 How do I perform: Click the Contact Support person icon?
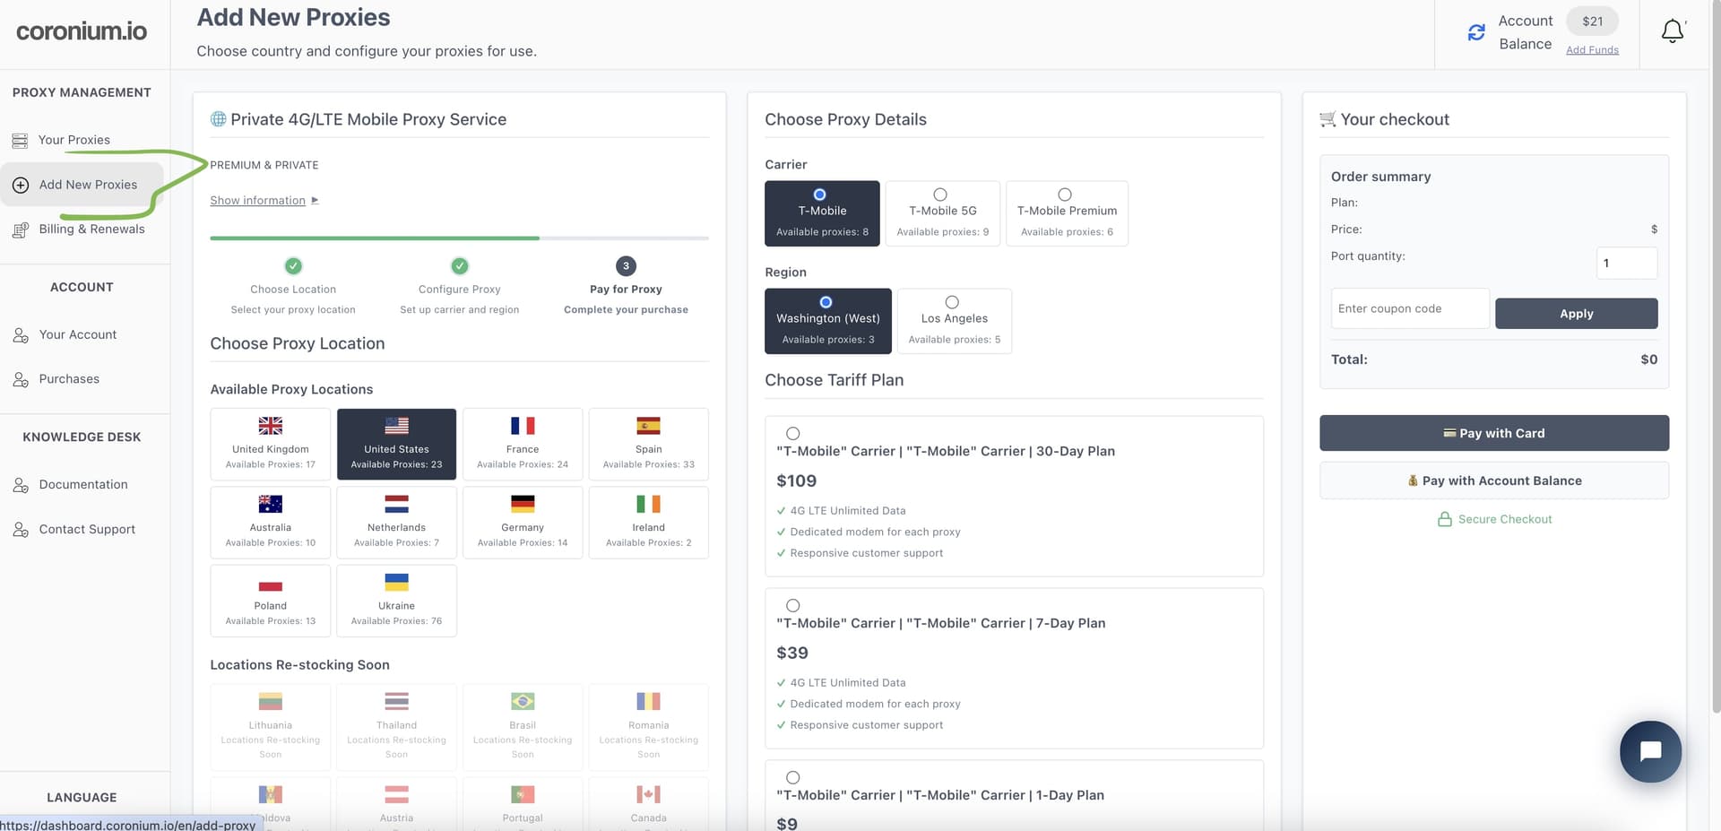(20, 529)
